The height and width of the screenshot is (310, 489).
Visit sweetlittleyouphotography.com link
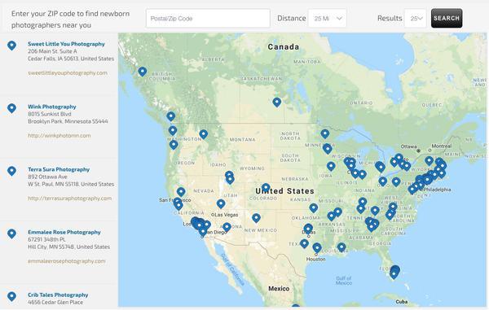click(x=68, y=73)
